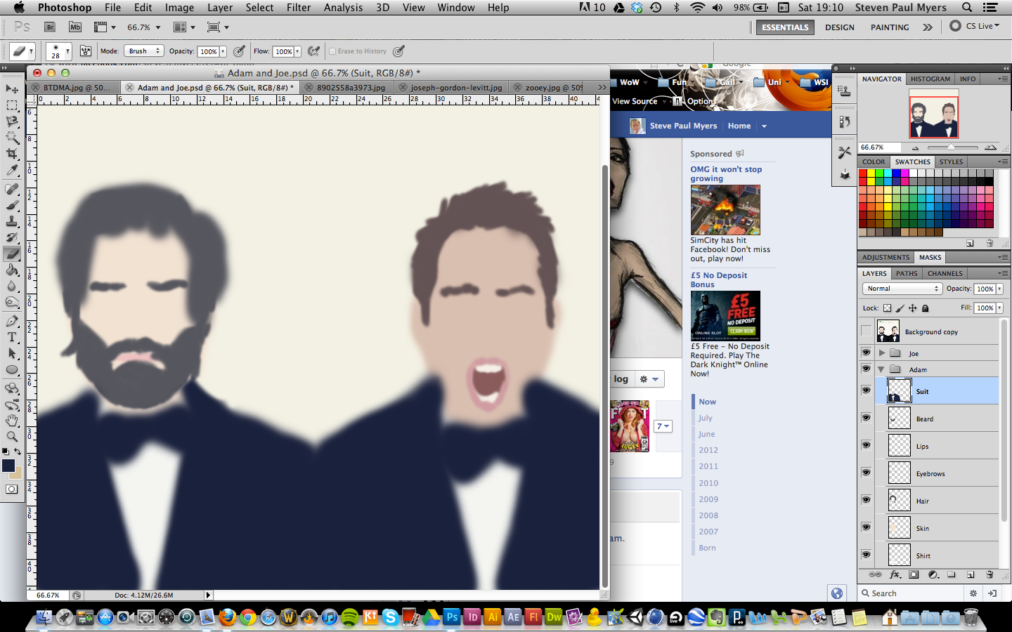Hide the Suit layer

click(x=866, y=390)
